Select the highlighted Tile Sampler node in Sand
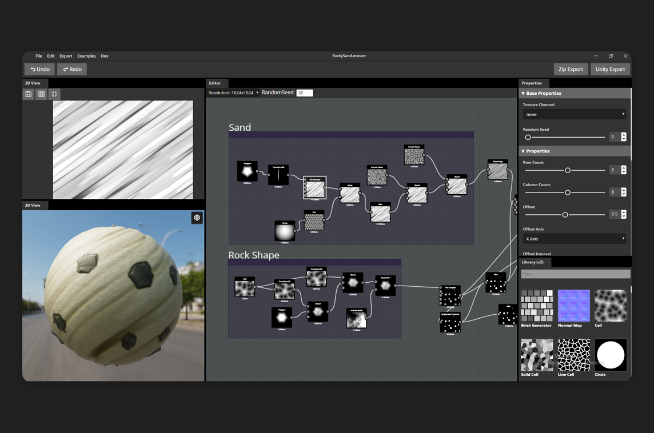Viewport: 654px width, 433px height. pos(314,187)
